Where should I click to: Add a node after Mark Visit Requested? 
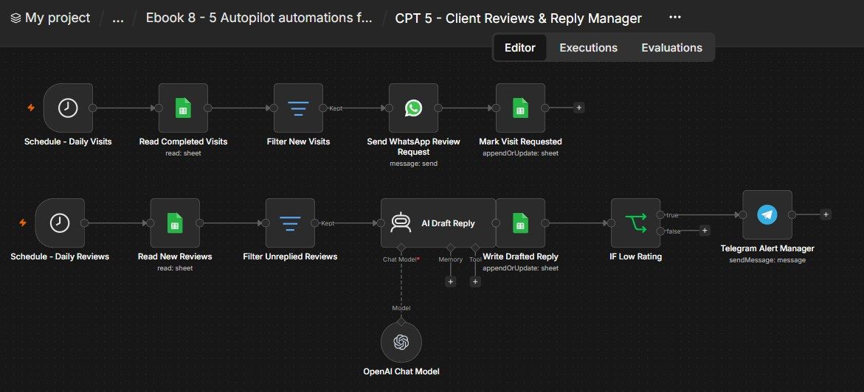point(578,108)
